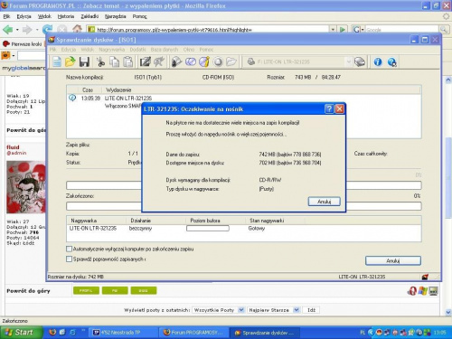The width and height of the screenshot is (452, 339).
Task: Click the Paste clipboard icon
Action: pos(128,61)
